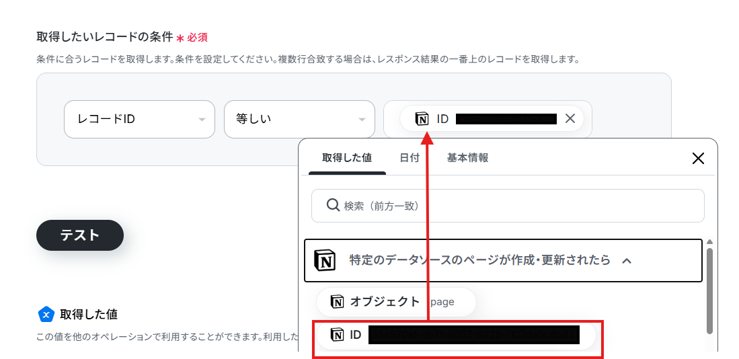Click the search magnifier icon
The width and height of the screenshot is (739, 359).
point(334,206)
